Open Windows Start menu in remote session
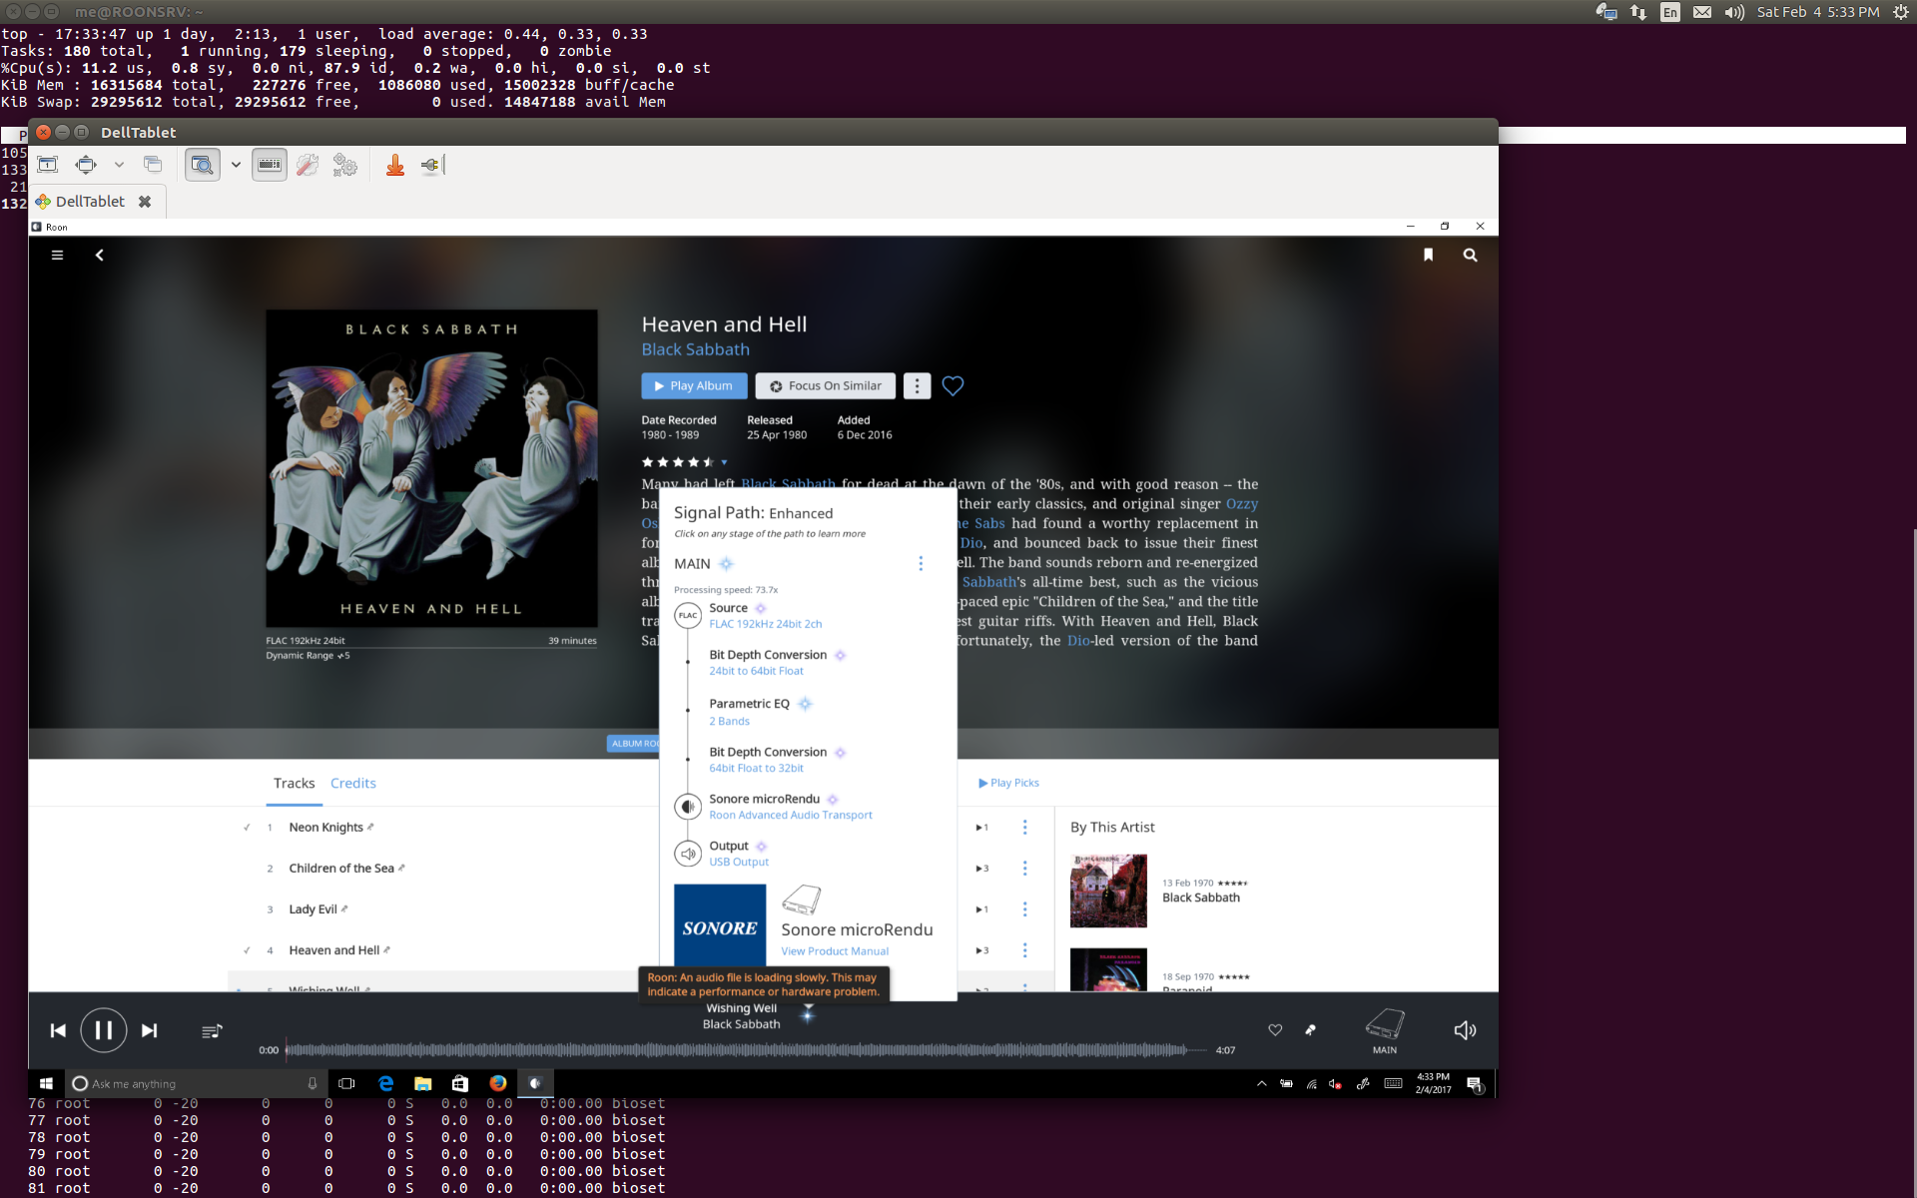1917x1198 pixels. tap(46, 1083)
